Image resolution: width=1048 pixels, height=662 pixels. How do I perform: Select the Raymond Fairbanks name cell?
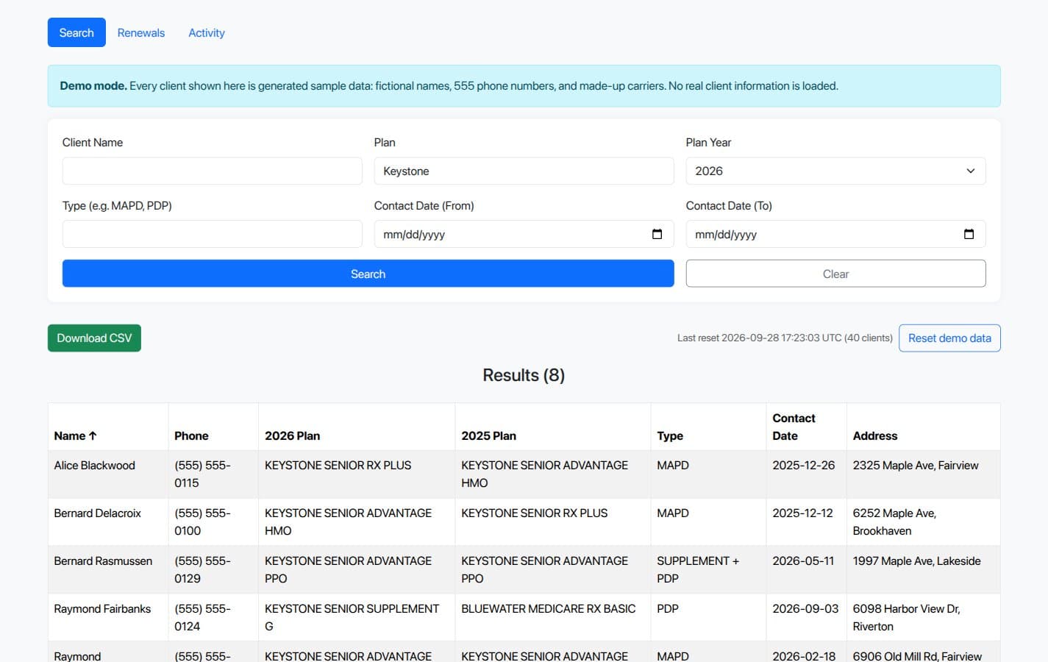[x=108, y=617]
